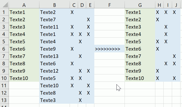This screenshot has width=182, height=107.
Task: Select the X in cell J7
Action: [x=174, y=56]
